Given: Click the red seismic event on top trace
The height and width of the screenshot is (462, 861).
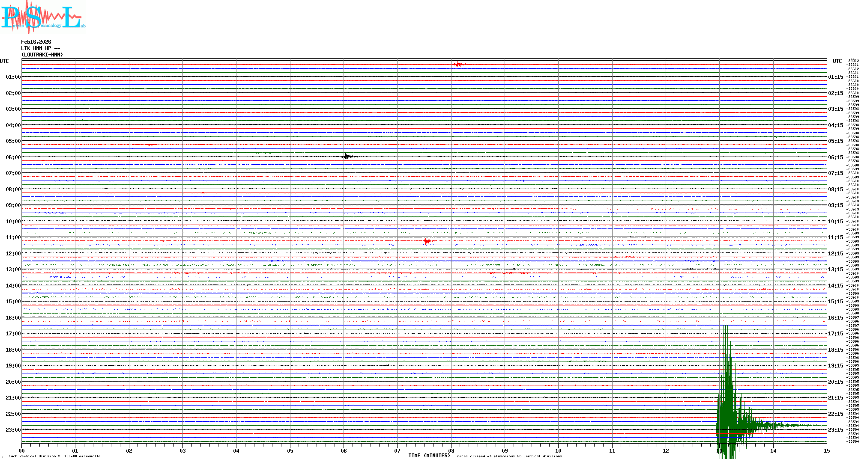Looking at the screenshot, I should tap(458, 65).
